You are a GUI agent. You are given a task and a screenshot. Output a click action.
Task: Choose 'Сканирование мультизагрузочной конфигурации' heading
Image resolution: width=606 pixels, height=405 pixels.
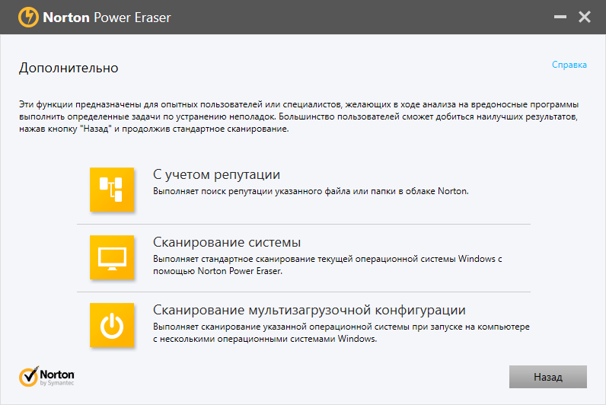(x=309, y=310)
